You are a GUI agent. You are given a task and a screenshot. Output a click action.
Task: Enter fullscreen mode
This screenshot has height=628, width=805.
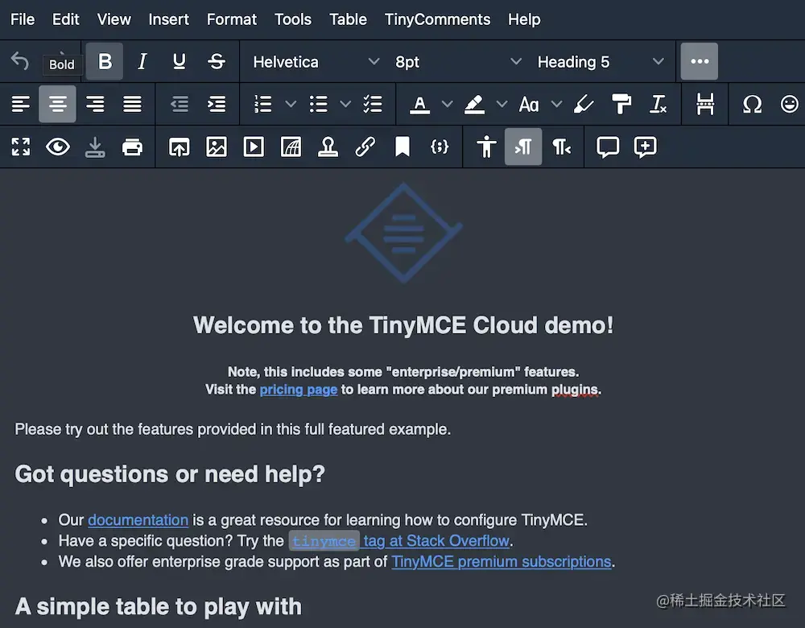pyautogui.click(x=21, y=147)
